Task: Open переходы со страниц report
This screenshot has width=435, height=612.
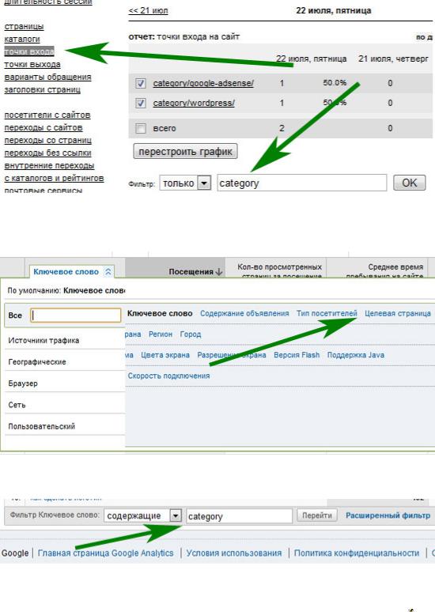Action: tap(47, 140)
